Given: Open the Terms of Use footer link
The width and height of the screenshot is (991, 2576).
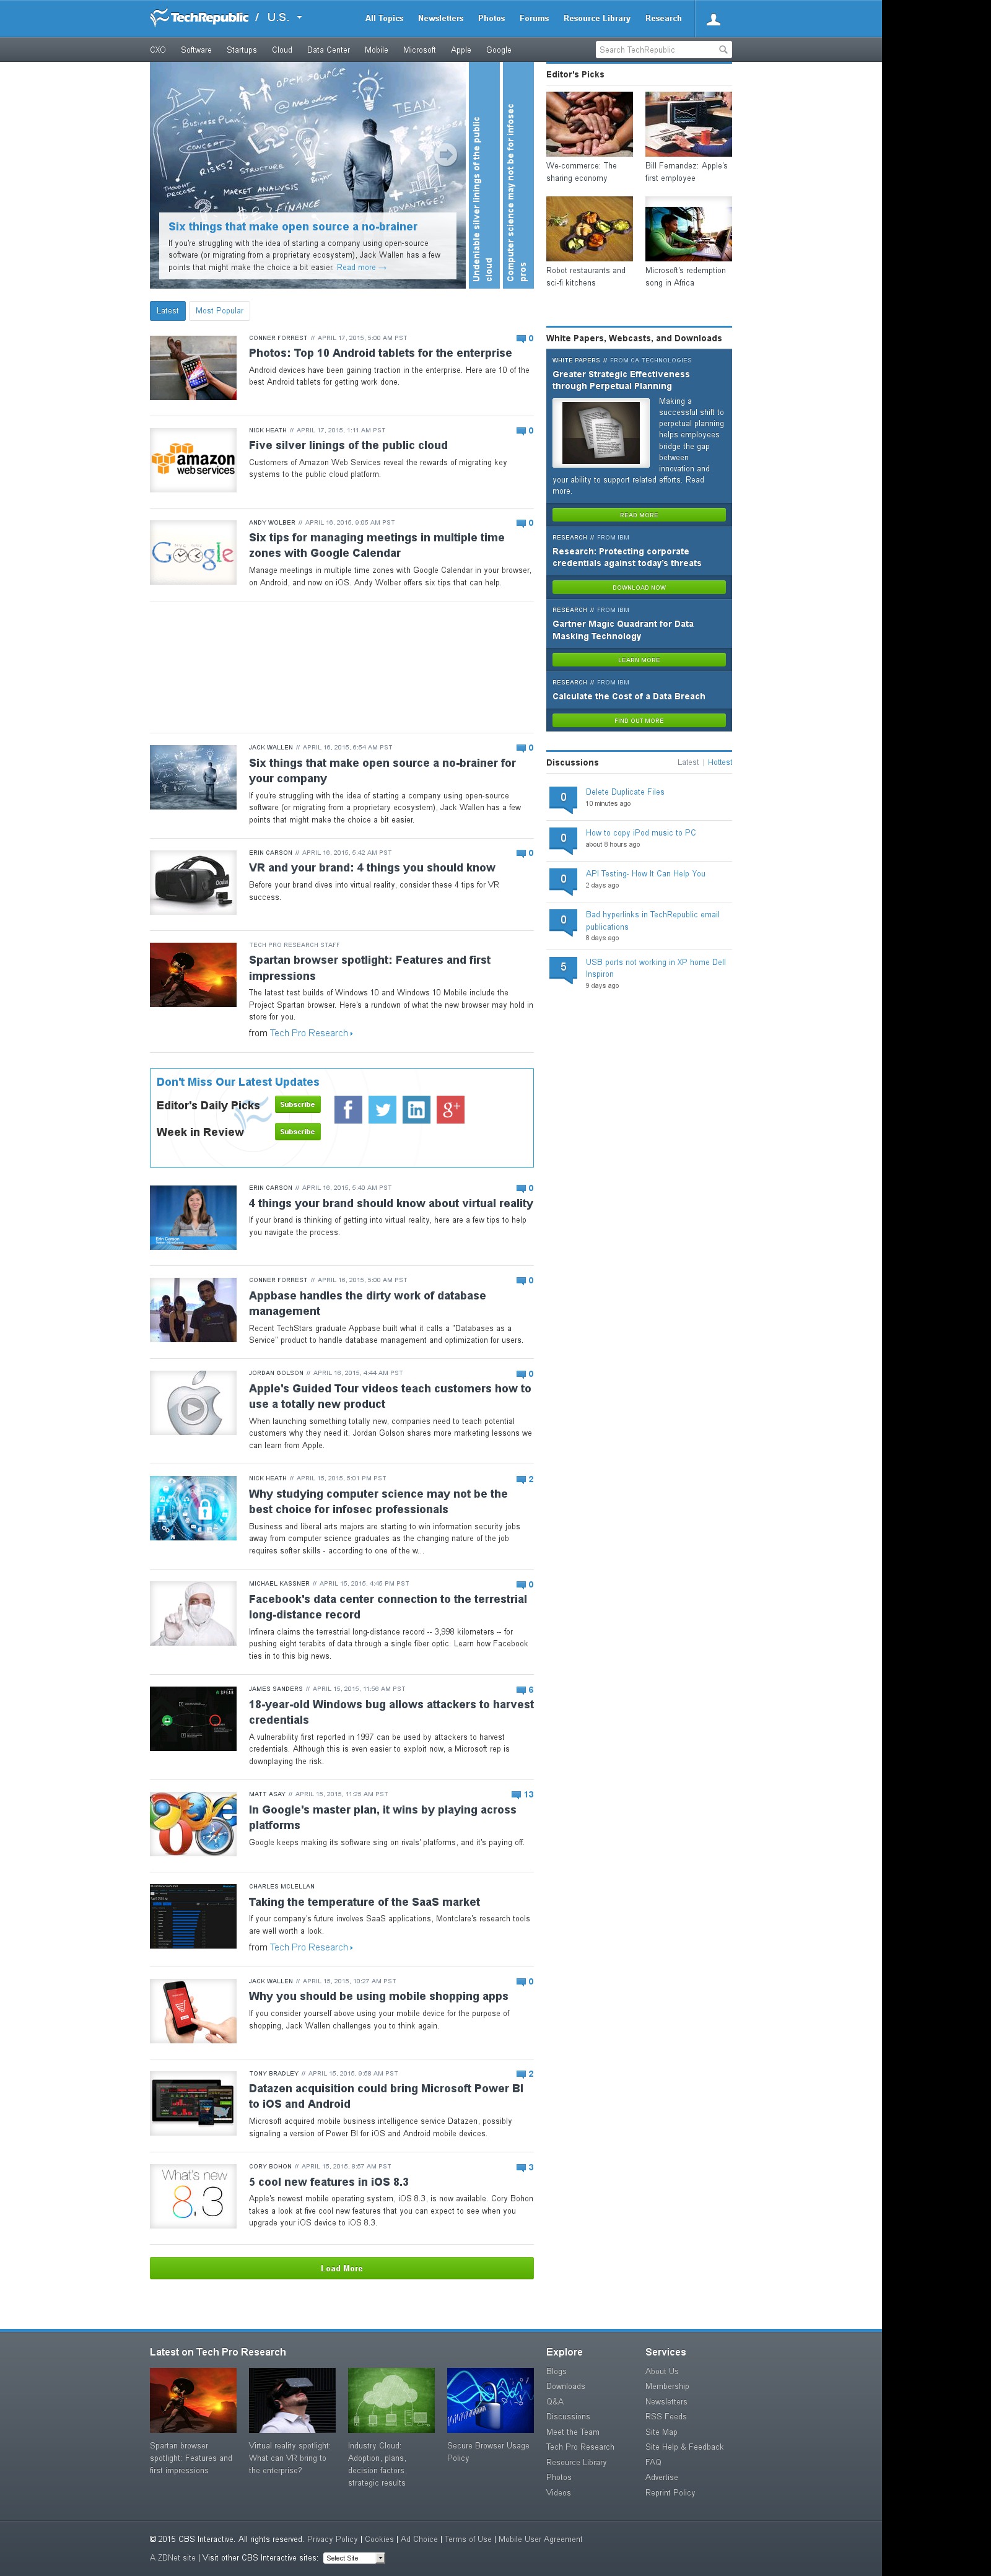Looking at the screenshot, I should click(x=468, y=2539).
